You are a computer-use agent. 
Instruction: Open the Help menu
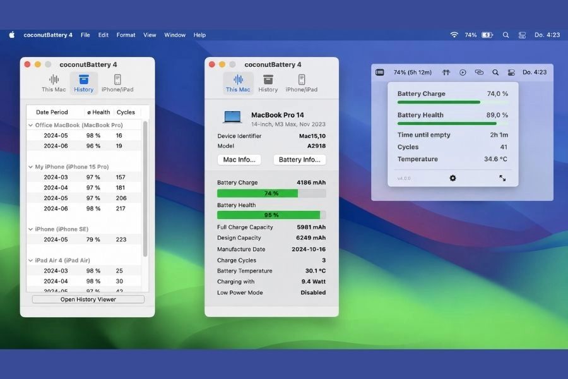point(199,35)
